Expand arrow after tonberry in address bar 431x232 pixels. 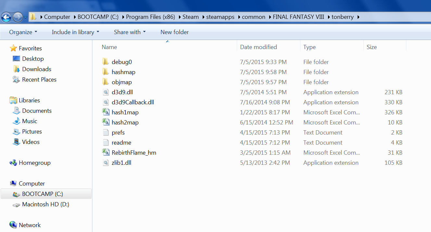358,17
